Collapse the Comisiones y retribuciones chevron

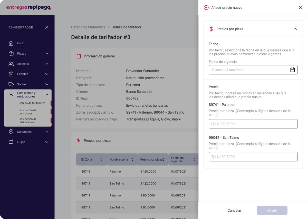tap(47, 95)
